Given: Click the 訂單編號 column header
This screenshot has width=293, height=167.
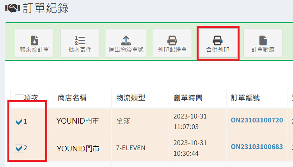Looking at the screenshot, I should [245, 98].
